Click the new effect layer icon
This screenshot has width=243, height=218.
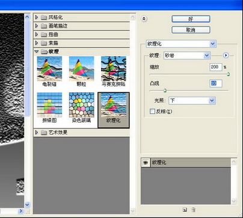coord(185,210)
